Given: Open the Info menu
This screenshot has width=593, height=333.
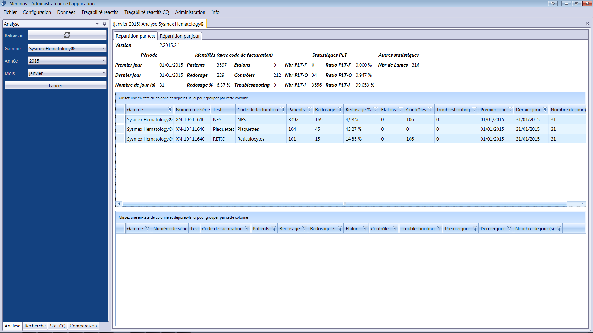Looking at the screenshot, I should click(x=215, y=12).
